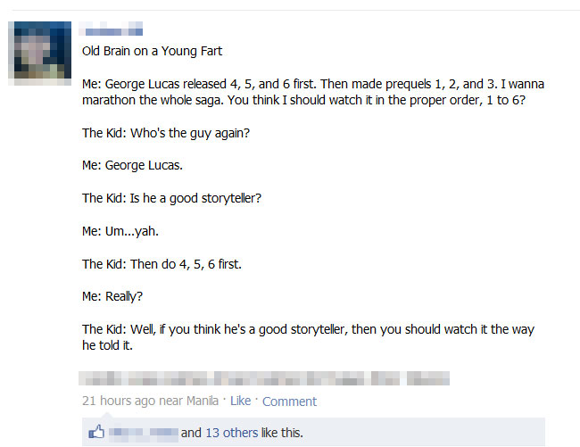Click the "Who's the guy again?" line
The image size is (580, 447).
(166, 133)
